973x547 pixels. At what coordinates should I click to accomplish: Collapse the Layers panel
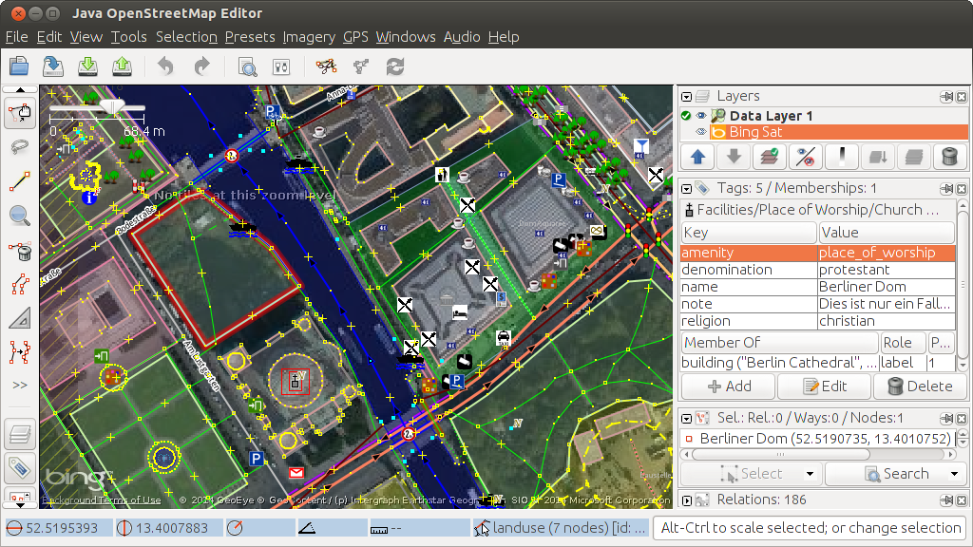click(x=686, y=96)
